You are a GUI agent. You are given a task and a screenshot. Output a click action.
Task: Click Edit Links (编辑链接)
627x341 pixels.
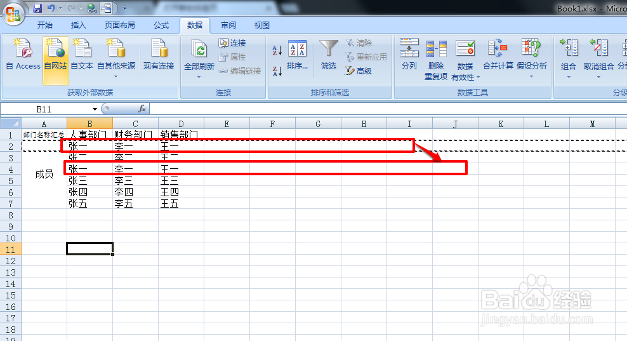[x=240, y=71]
